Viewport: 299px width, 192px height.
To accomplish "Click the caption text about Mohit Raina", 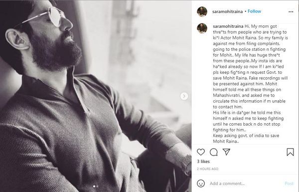I will [x=250, y=84].
